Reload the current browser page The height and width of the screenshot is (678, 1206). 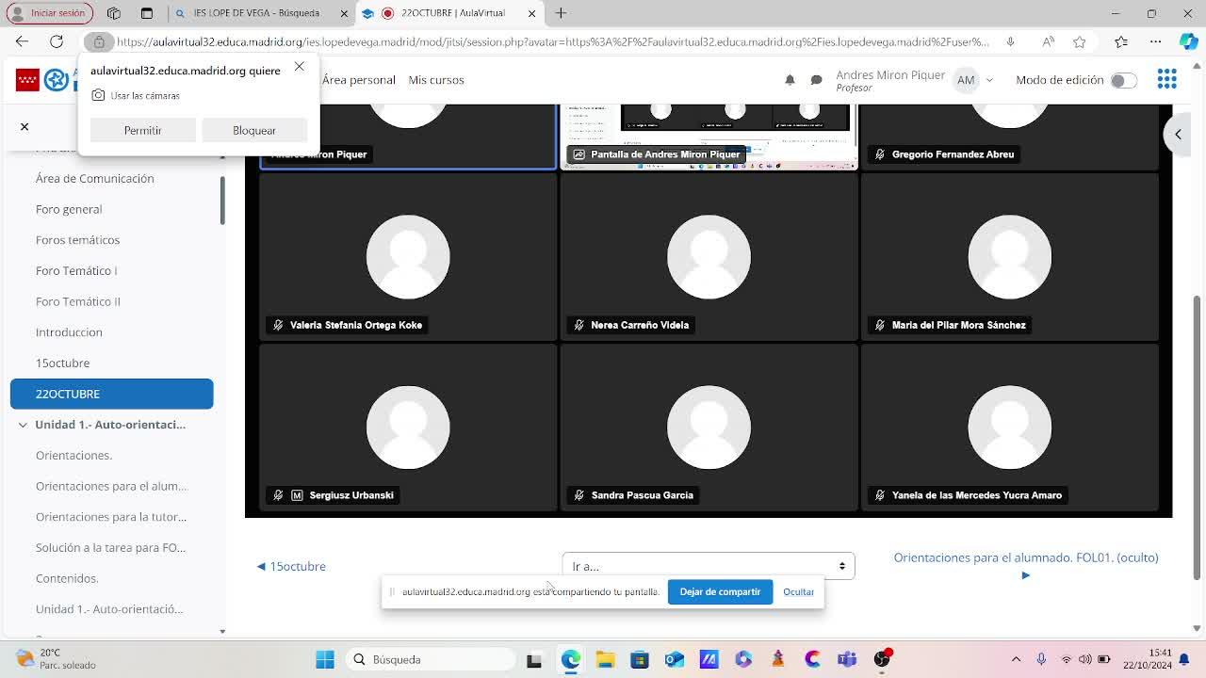click(x=57, y=41)
